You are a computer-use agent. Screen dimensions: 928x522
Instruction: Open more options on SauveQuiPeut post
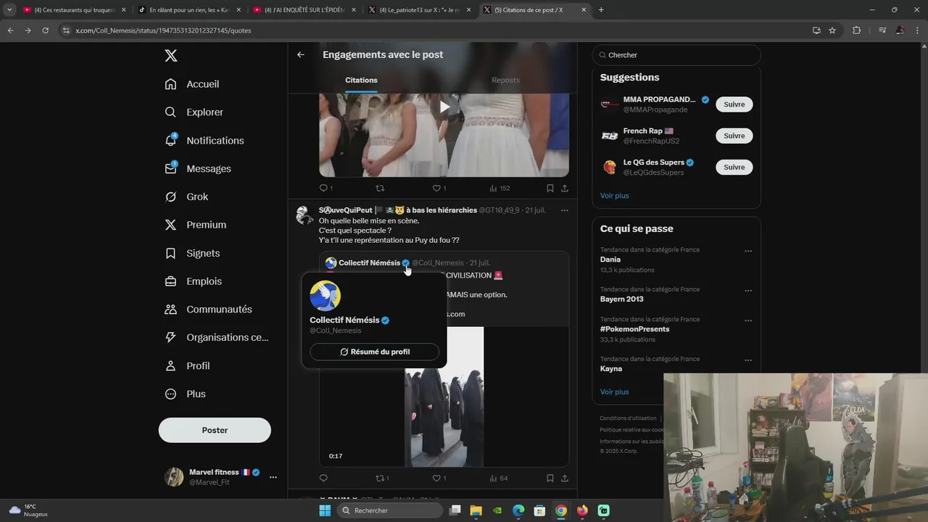565,210
